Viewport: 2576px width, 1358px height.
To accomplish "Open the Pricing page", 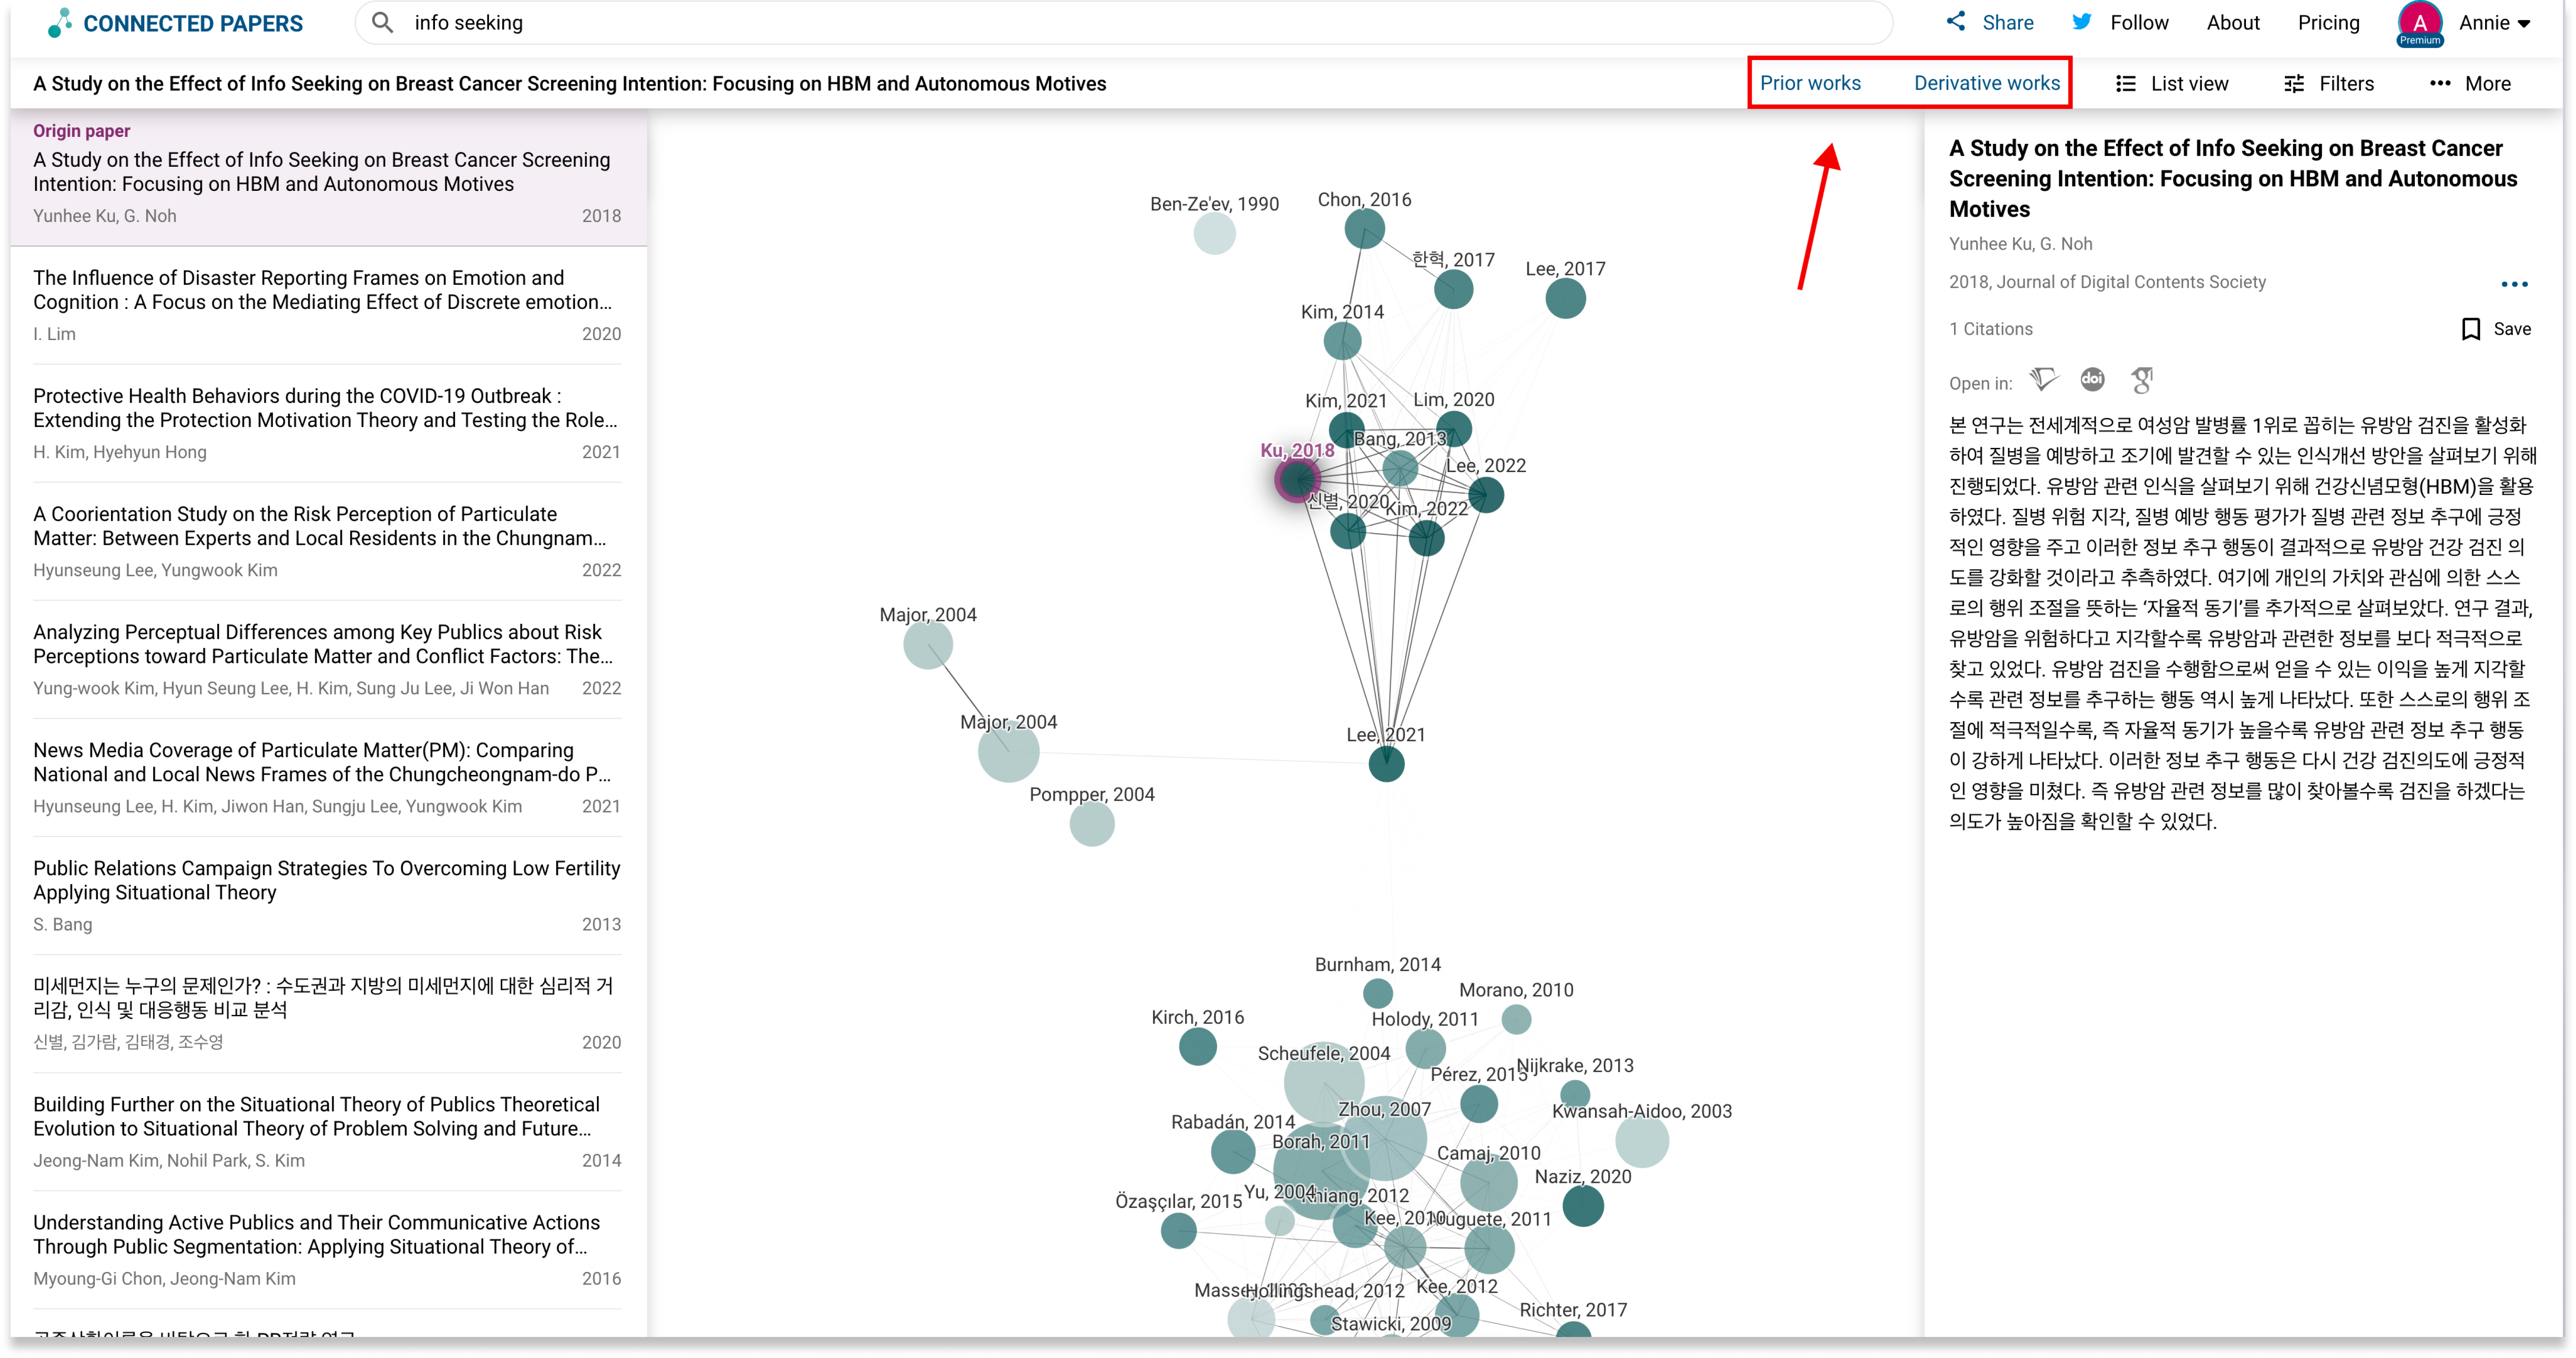I will (x=2328, y=22).
